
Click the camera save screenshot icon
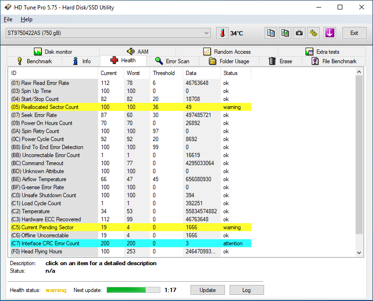299,33
